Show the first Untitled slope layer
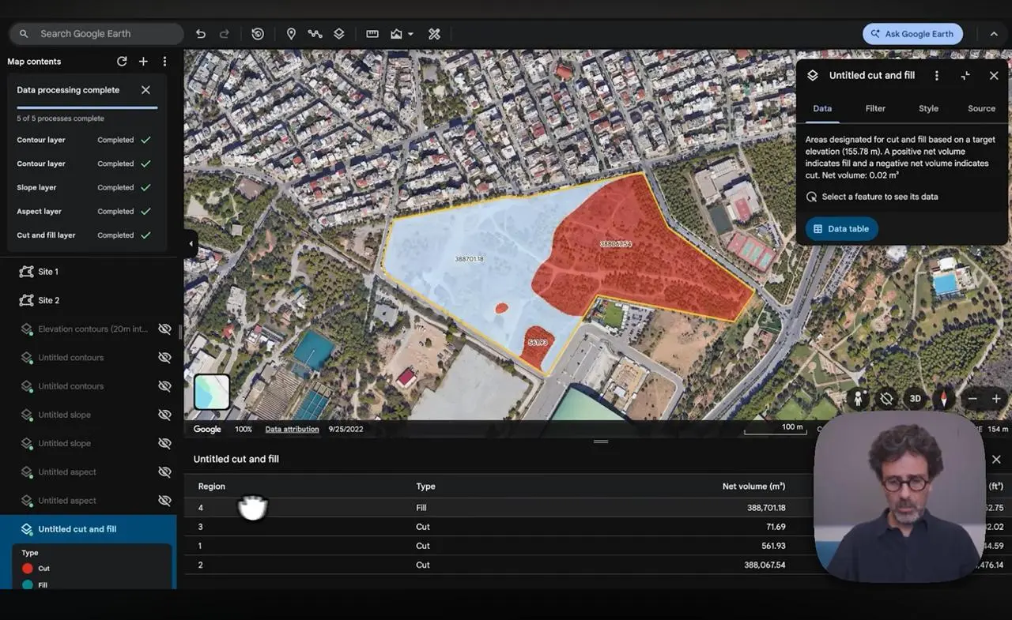Image resolution: width=1012 pixels, height=620 pixels. pyautogui.click(x=164, y=415)
